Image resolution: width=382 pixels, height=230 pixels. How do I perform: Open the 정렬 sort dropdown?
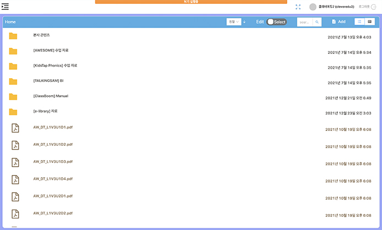pos(233,22)
